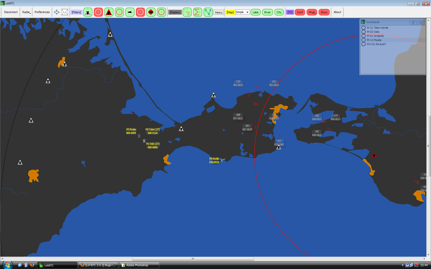Click the horizontal map scrollbar thumb

click(193, 259)
